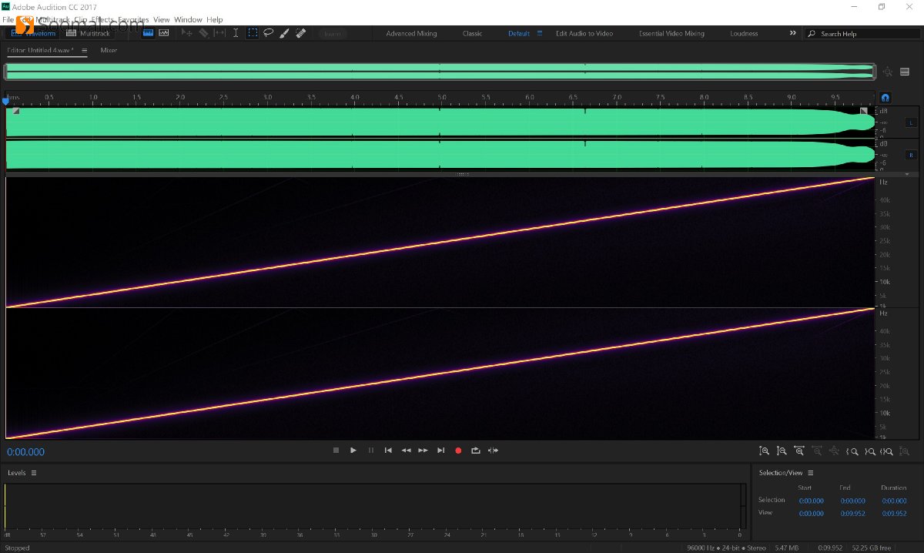
Task: Pick the Spot Healing Brush tool
Action: (x=301, y=33)
